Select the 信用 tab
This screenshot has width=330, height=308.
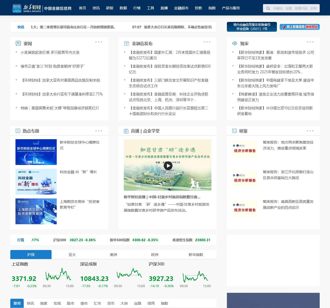coord(151,303)
